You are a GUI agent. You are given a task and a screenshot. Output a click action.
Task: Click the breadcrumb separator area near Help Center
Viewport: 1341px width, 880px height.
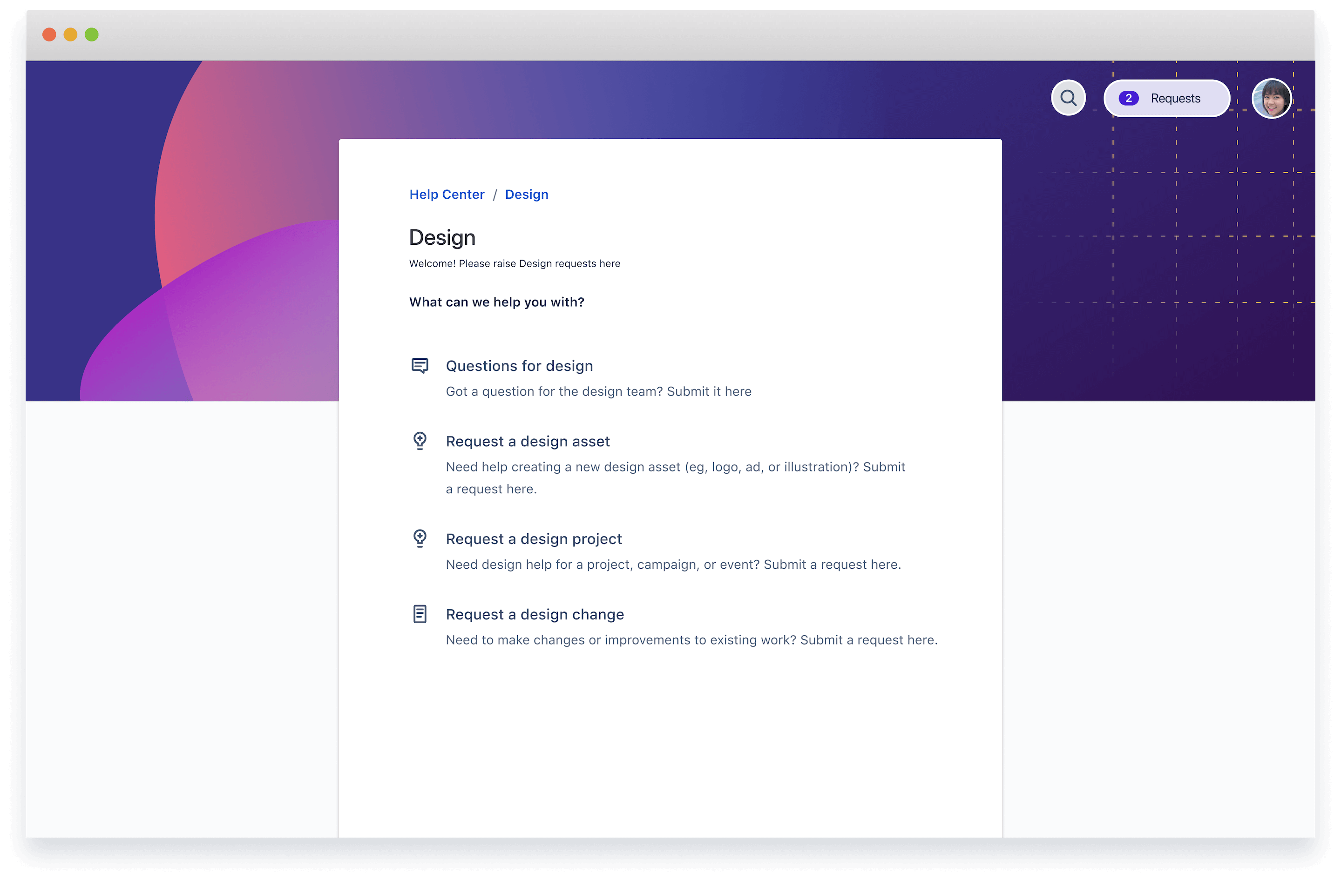(x=495, y=194)
